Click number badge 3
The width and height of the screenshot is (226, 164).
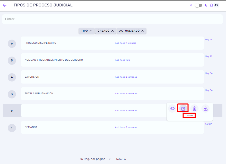12,94
